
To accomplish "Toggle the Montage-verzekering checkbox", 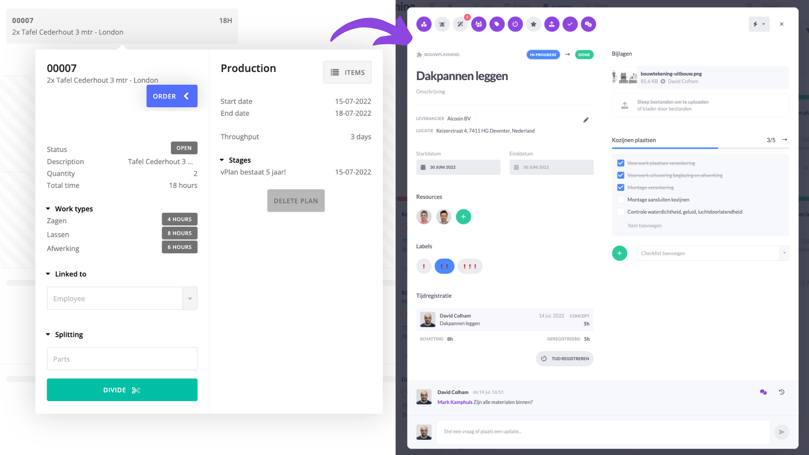I will tap(621, 187).
